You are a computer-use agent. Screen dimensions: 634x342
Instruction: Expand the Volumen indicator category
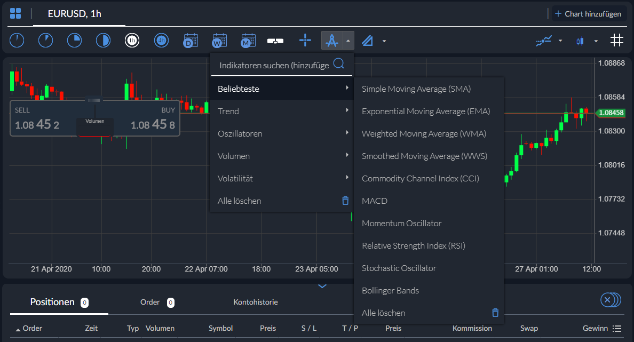282,156
